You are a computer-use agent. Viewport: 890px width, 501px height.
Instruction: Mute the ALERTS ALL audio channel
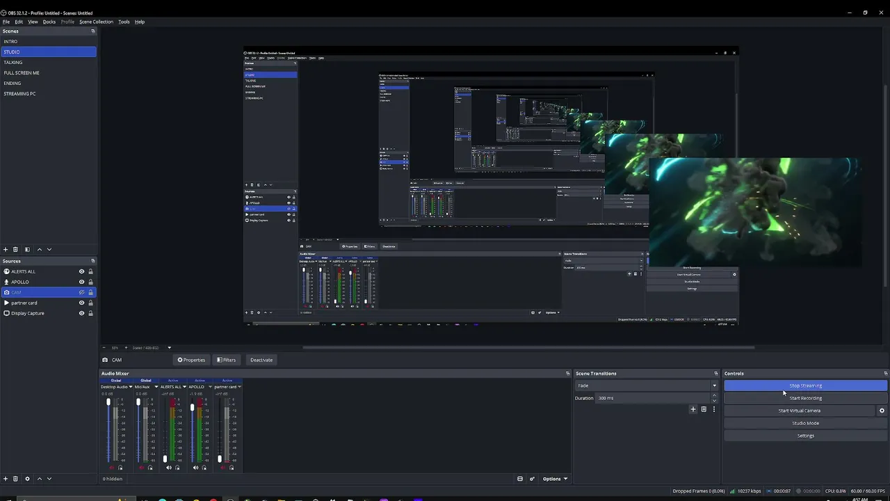tap(168, 468)
